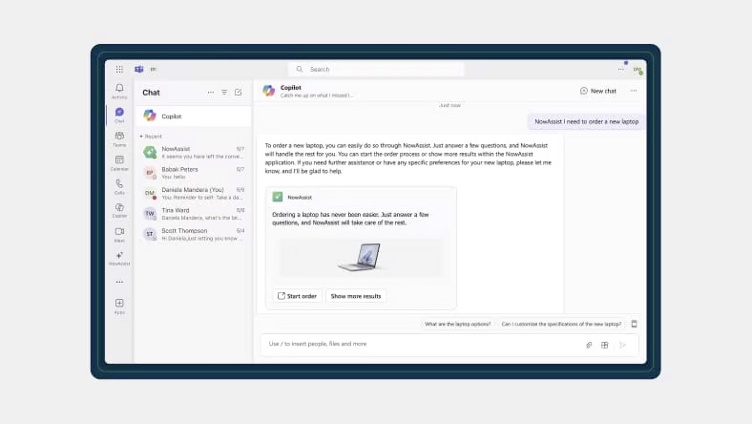Image resolution: width=752 pixels, height=424 pixels.
Task: Click the message compose input box
Action: tap(449, 345)
